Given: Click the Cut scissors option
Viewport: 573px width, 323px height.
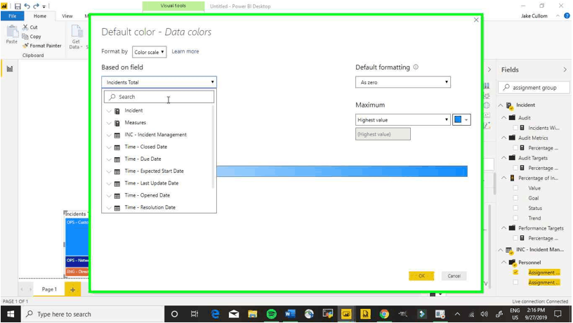Looking at the screenshot, I should coord(30,27).
